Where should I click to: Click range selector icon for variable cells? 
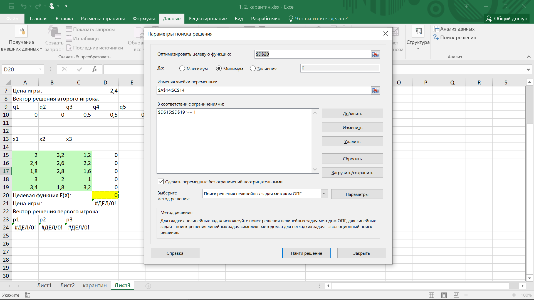375,90
